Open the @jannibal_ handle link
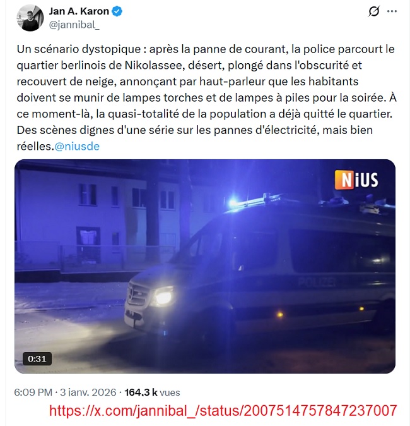This screenshot has width=410, height=426. tap(74, 25)
